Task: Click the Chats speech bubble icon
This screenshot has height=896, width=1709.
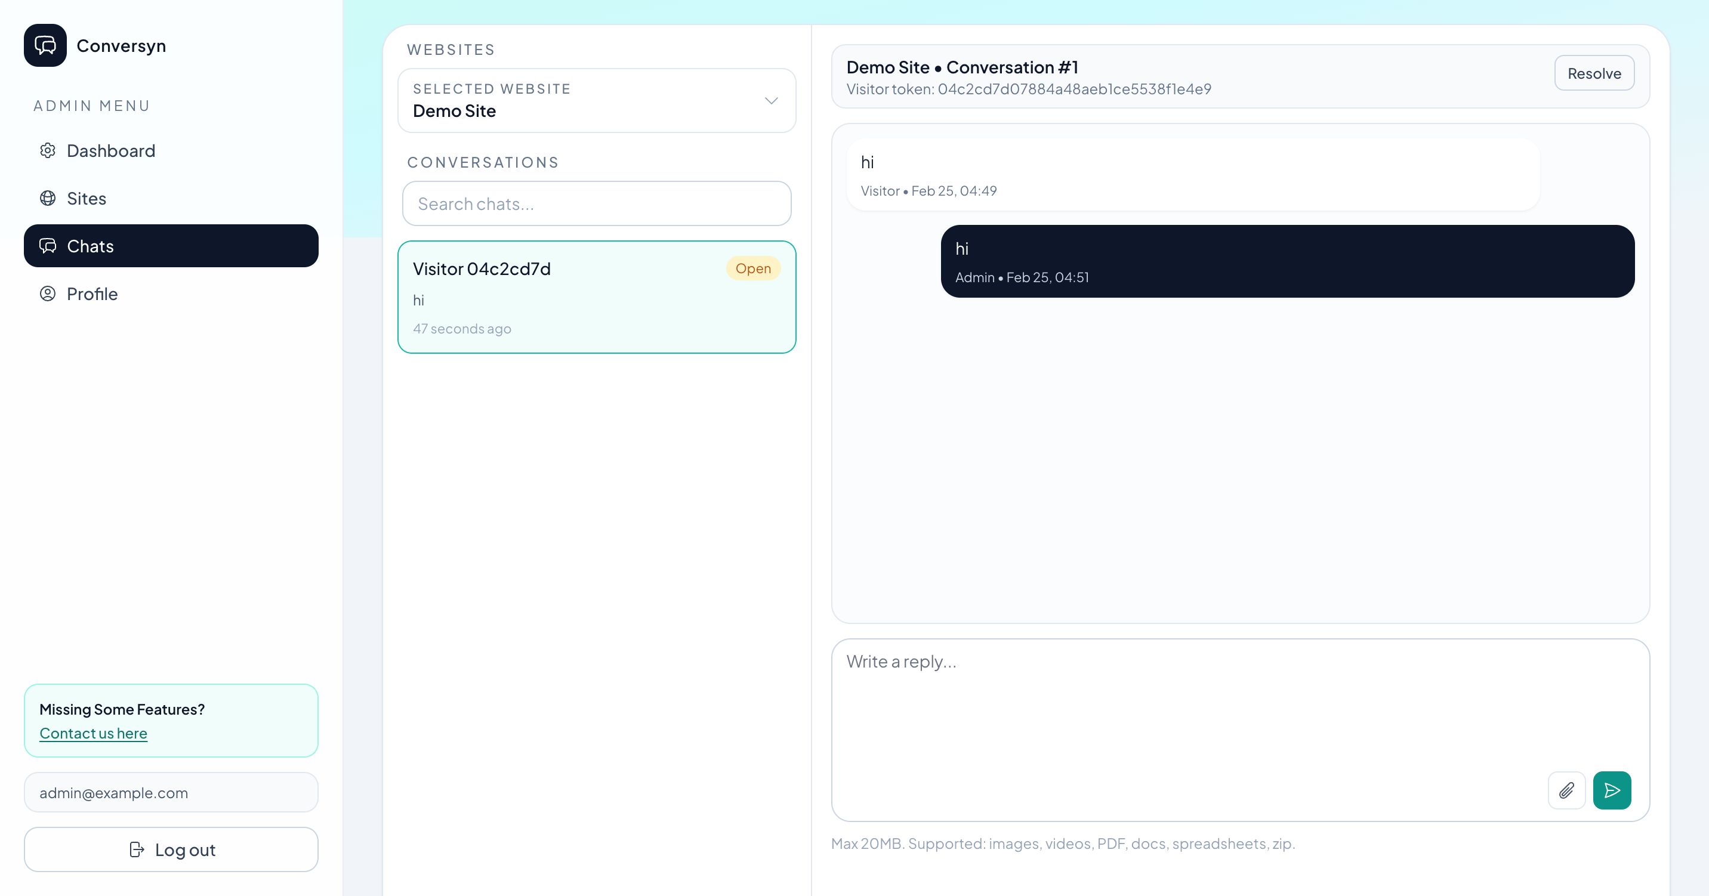Action: pos(48,246)
